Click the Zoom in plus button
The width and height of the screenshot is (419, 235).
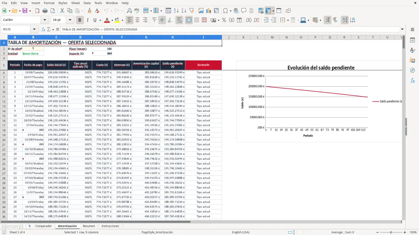pos(404,232)
